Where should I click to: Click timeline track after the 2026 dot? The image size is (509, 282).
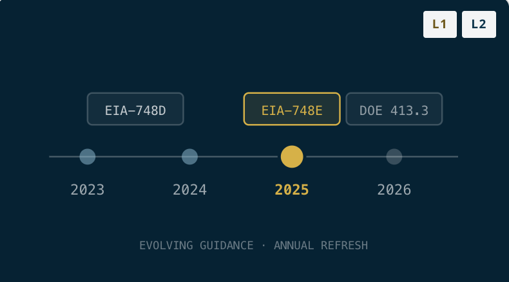pyautogui.click(x=430, y=157)
